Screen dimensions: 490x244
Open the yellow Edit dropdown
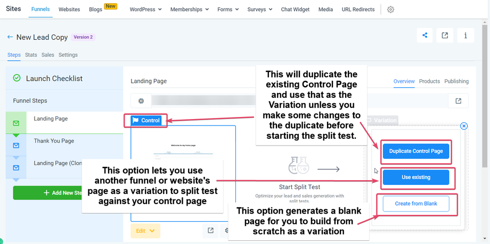145,231
